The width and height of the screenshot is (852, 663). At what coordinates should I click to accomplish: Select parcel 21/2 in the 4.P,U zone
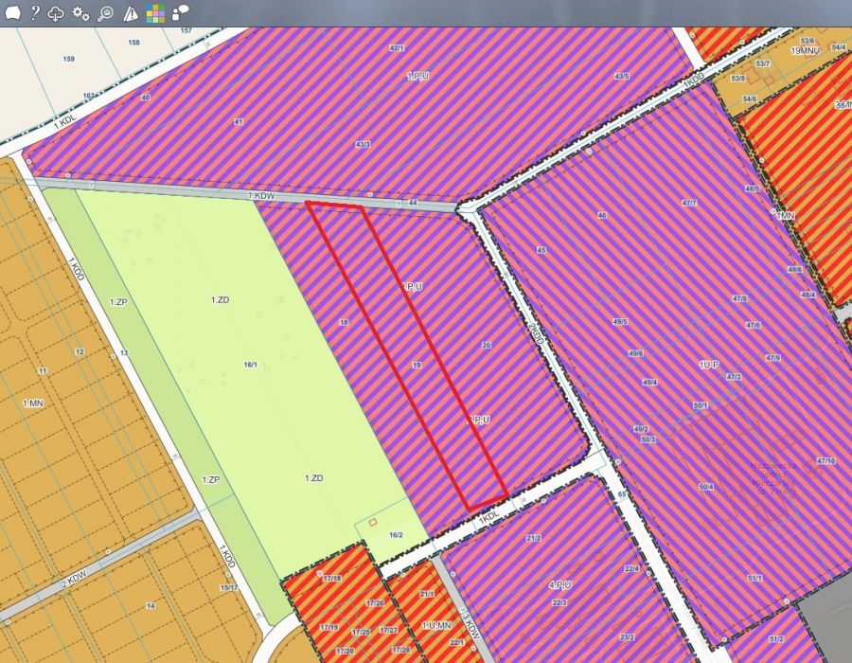[x=533, y=538]
